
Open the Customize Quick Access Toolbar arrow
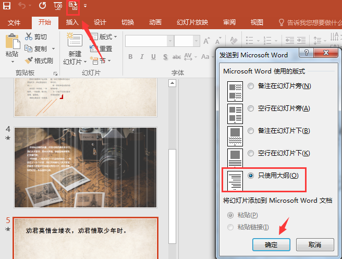pyautogui.click(x=85, y=6)
